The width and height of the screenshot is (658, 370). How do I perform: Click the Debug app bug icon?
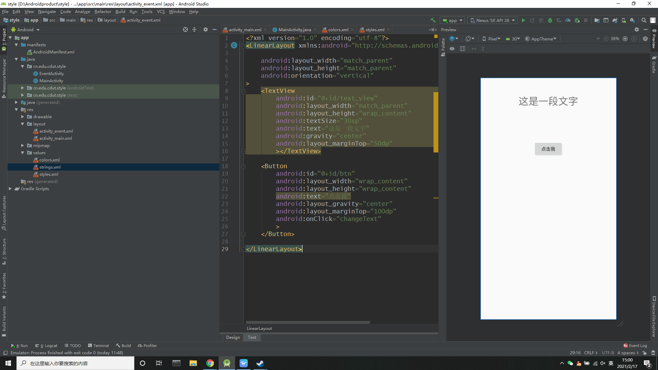[x=550, y=21]
